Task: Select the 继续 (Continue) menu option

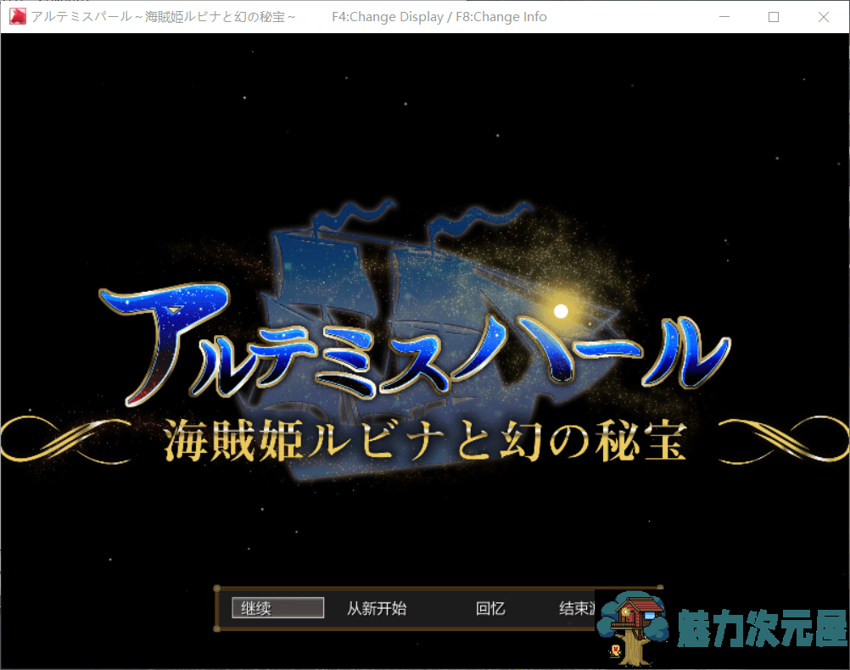Action: pyautogui.click(x=277, y=608)
